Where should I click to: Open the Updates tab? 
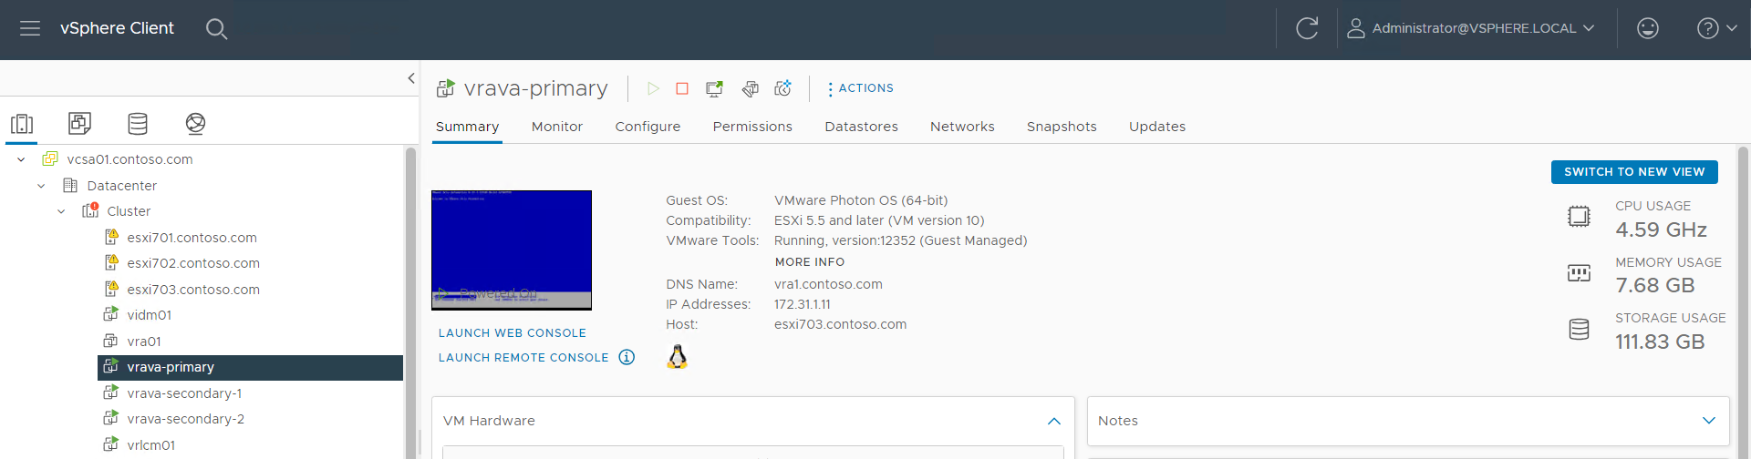[x=1157, y=127]
